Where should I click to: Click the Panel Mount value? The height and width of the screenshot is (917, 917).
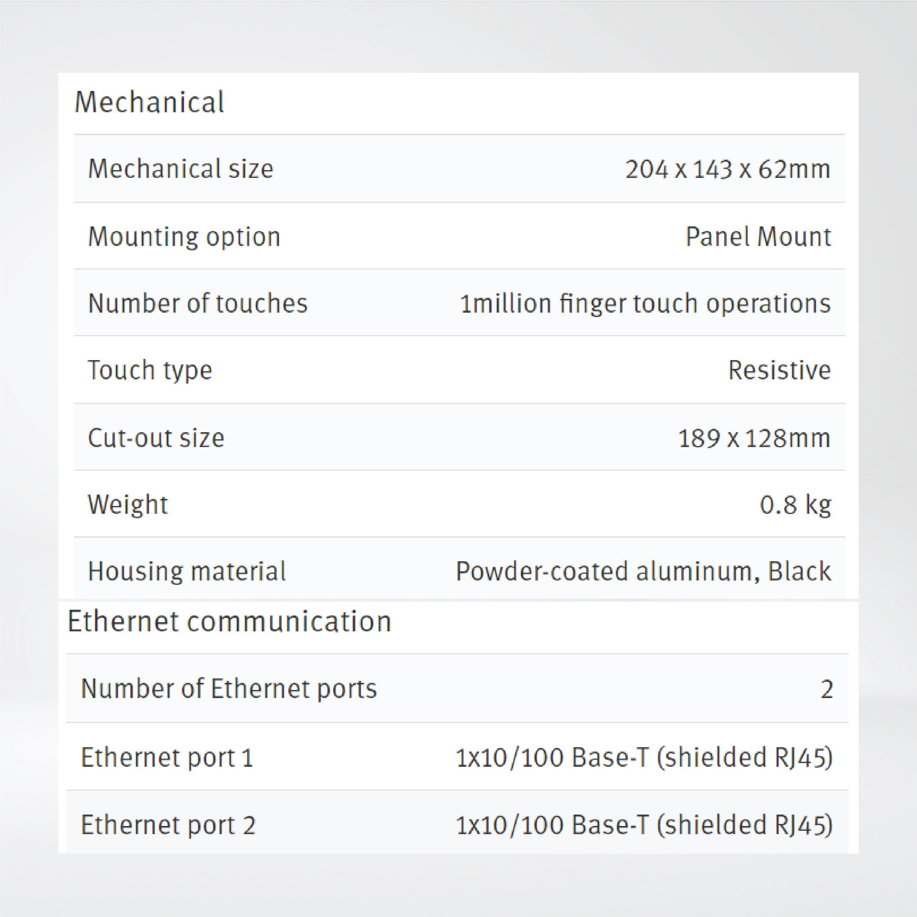click(758, 236)
